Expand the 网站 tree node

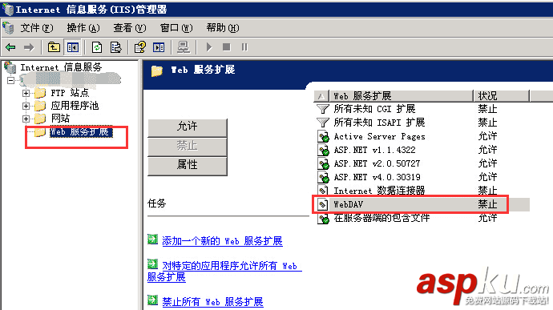(26, 119)
